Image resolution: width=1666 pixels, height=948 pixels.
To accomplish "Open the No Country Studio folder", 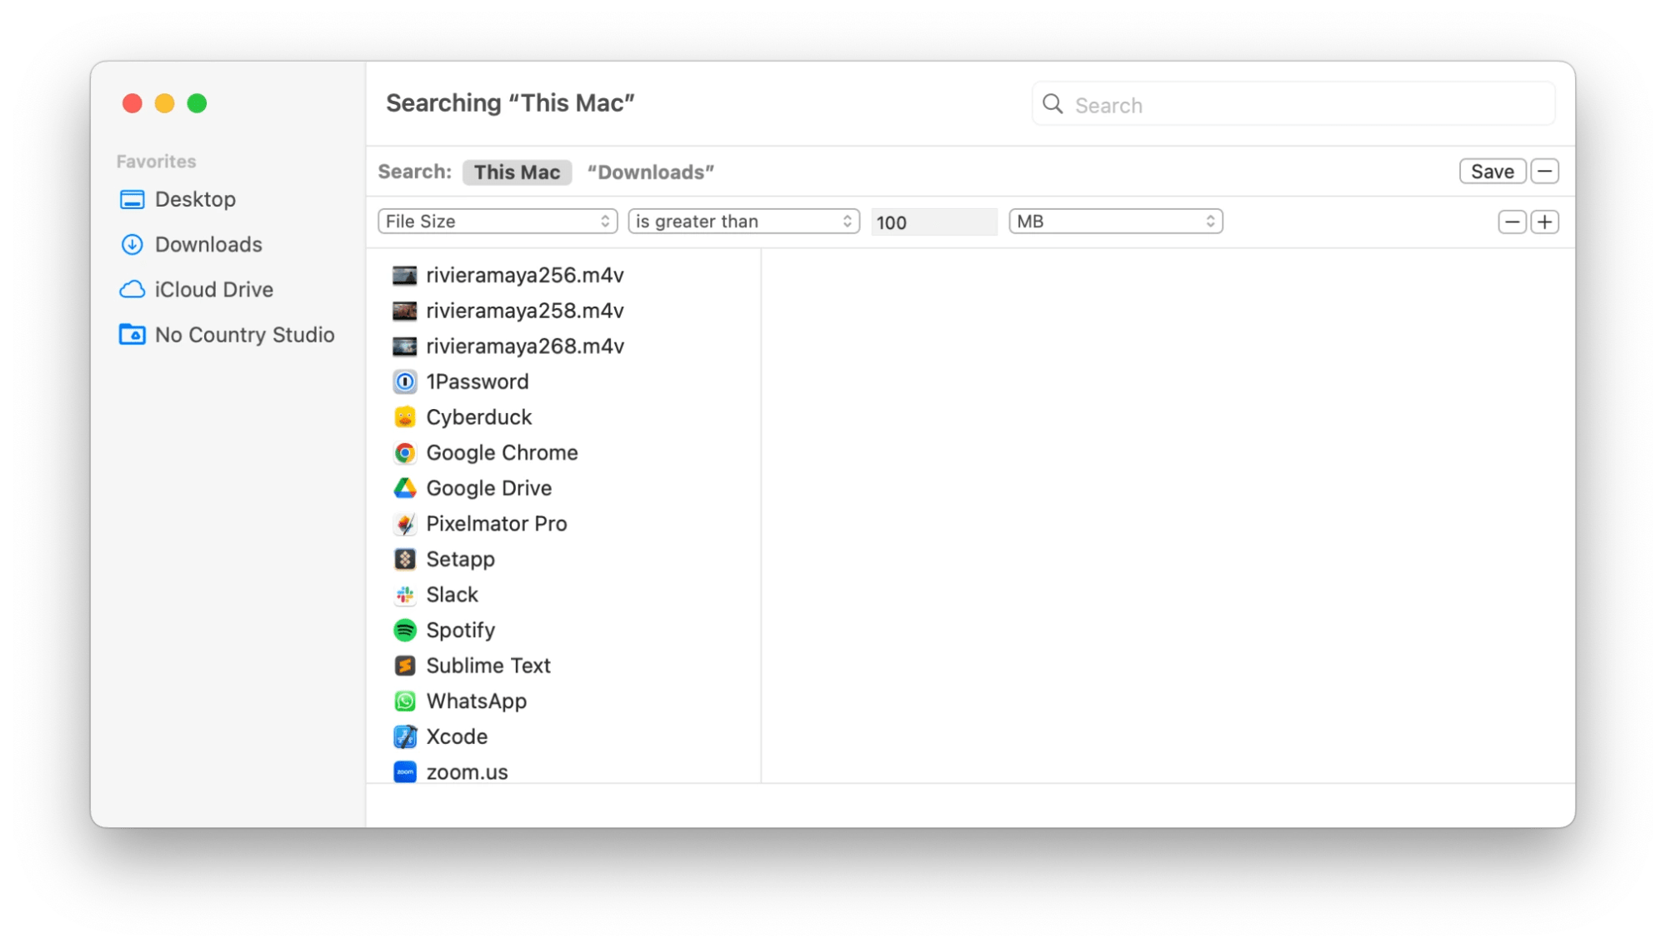I will [x=244, y=334].
